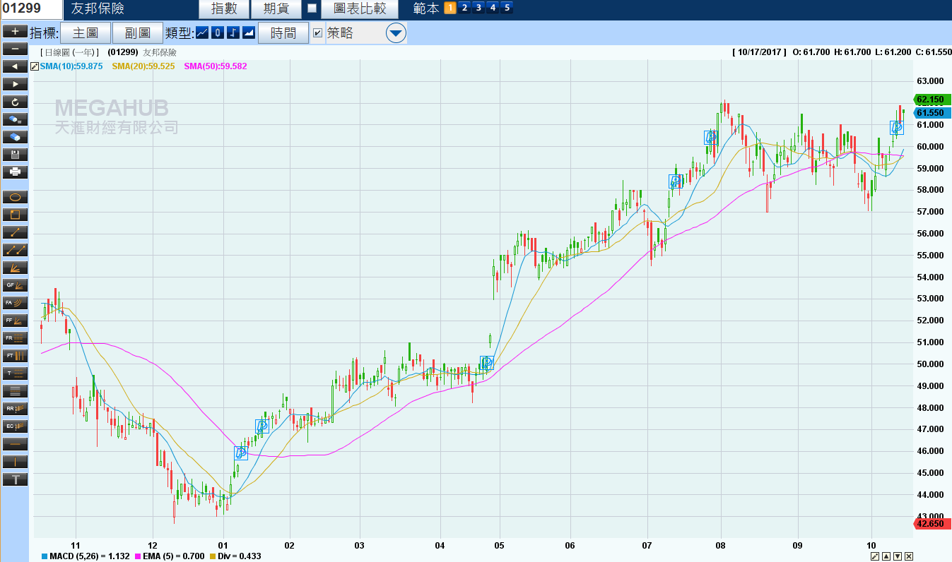The image size is (952, 562).
Task: Click the 圖表比較 chart compare button
Action: tap(360, 8)
